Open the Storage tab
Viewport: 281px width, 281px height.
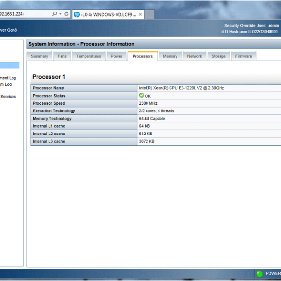pyautogui.click(x=219, y=56)
